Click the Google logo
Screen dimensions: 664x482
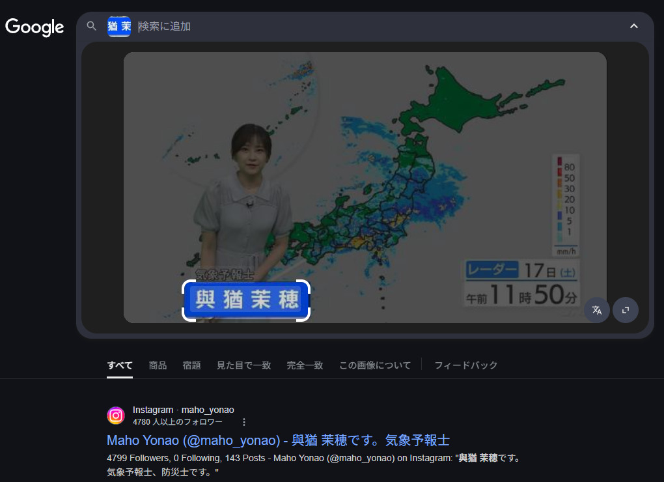point(35,27)
